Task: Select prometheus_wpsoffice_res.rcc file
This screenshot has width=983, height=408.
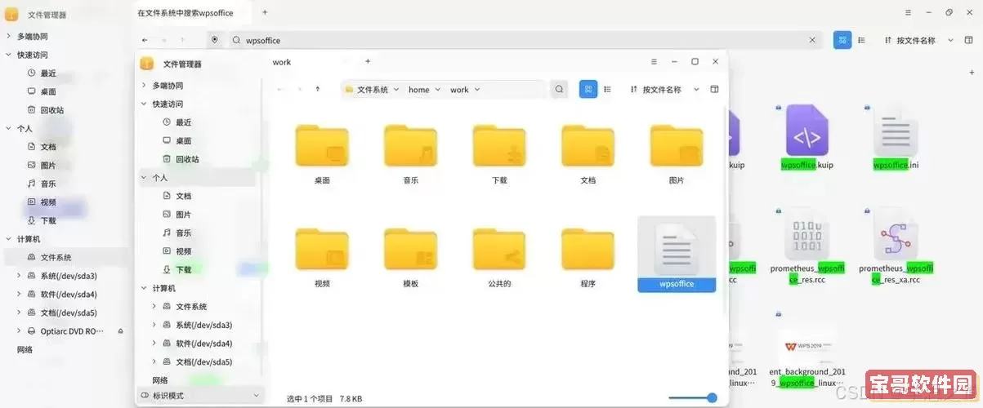Action: 807,245
